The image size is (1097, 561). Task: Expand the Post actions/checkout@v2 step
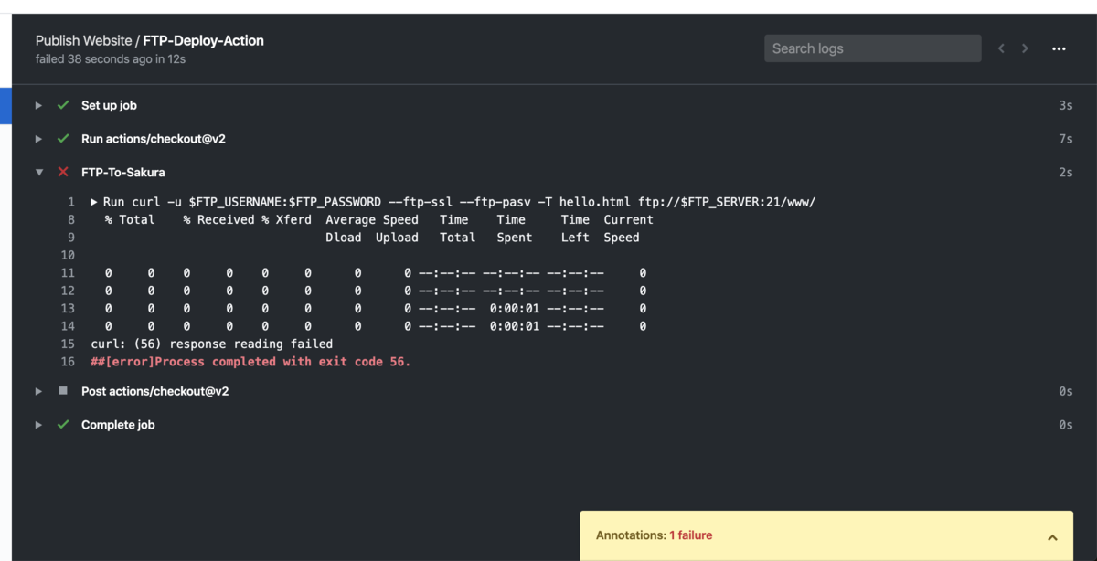[x=38, y=391]
